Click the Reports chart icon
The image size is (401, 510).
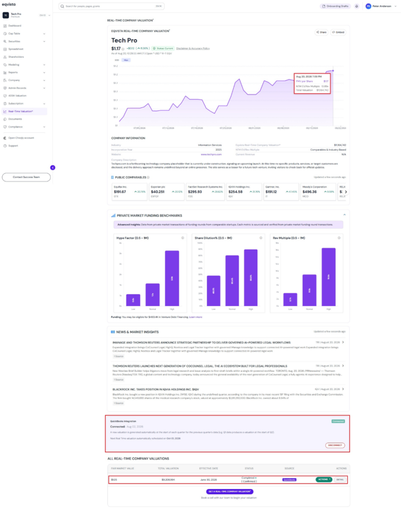coord(5,73)
